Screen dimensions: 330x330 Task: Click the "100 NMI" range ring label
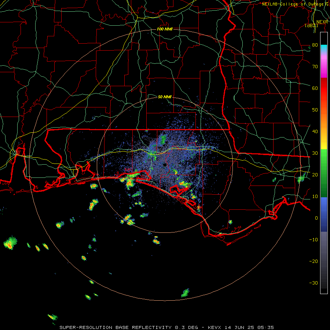pos(165,29)
